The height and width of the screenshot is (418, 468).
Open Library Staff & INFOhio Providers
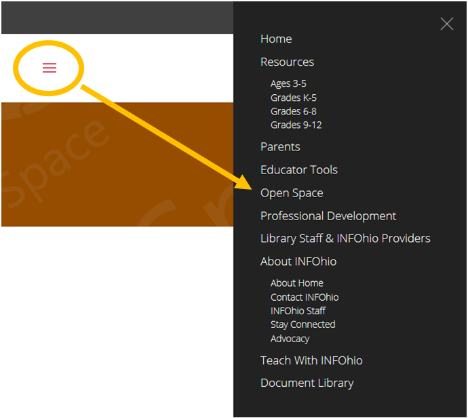tap(345, 238)
